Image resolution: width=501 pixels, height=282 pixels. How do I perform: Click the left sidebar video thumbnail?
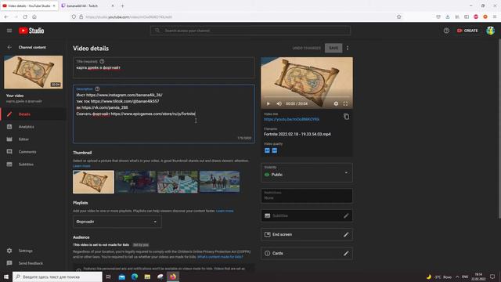click(33, 72)
